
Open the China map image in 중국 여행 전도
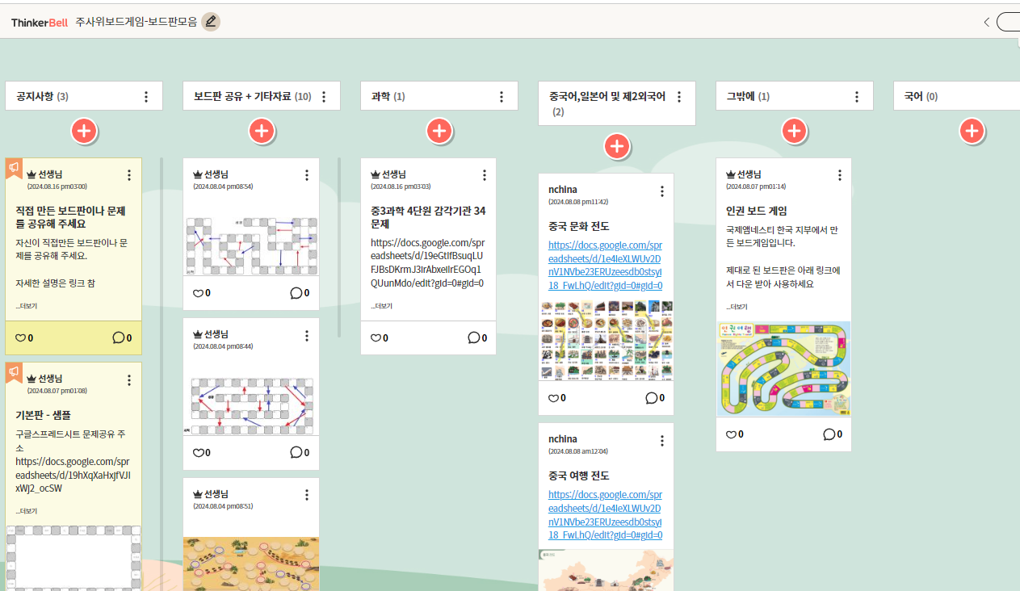pyautogui.click(x=607, y=570)
